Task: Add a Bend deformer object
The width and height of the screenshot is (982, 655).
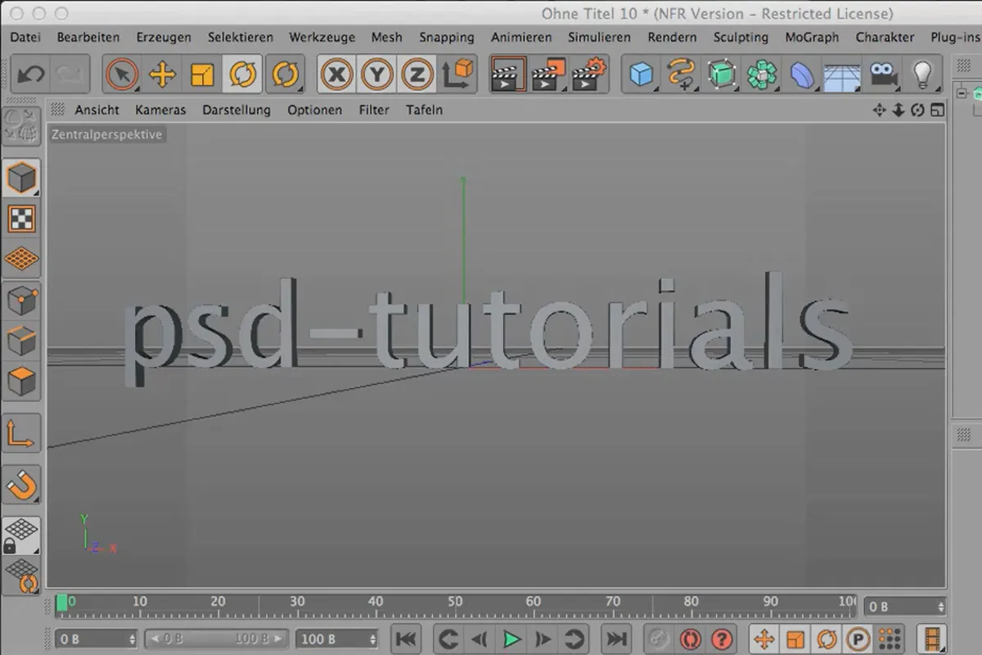Action: 801,75
